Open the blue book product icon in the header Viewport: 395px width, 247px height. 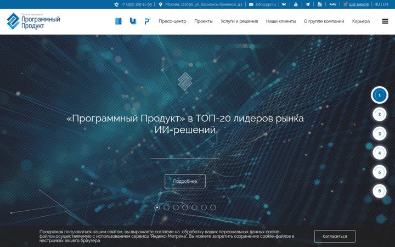pos(119,21)
